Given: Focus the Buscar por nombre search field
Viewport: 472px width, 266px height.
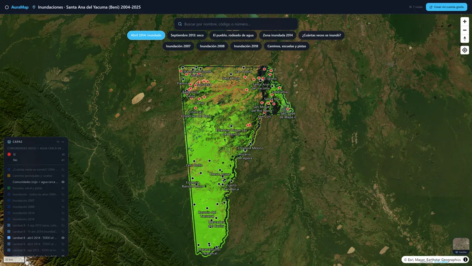Looking at the screenshot, I should point(236,24).
